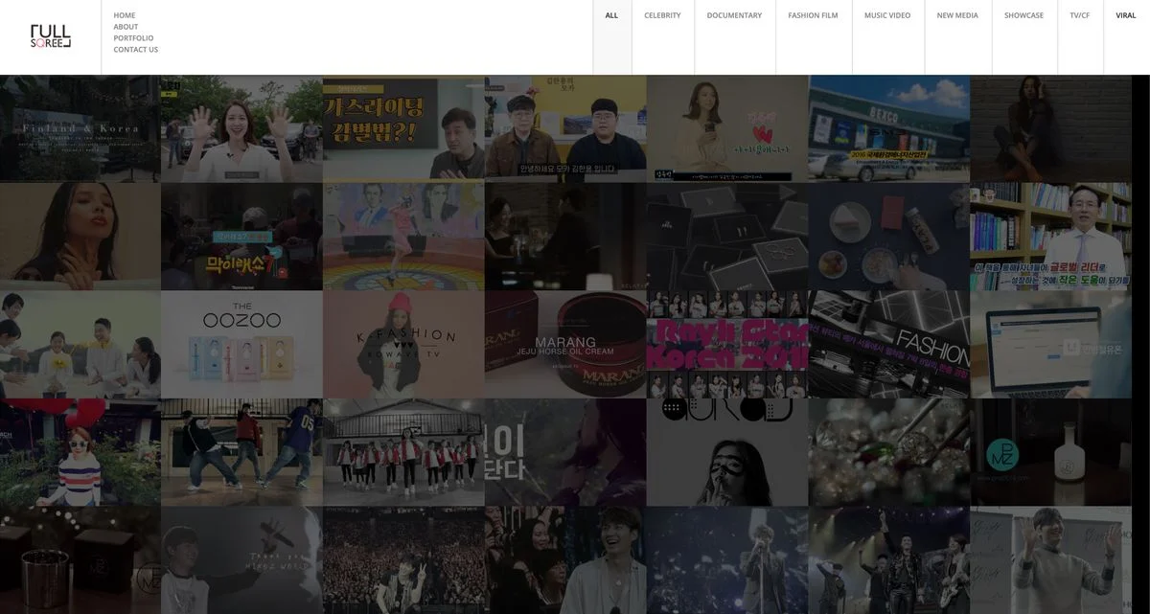Viewport: 1150px width, 614px height.
Task: Select the VIRAL category tab
Action: coord(1125,15)
